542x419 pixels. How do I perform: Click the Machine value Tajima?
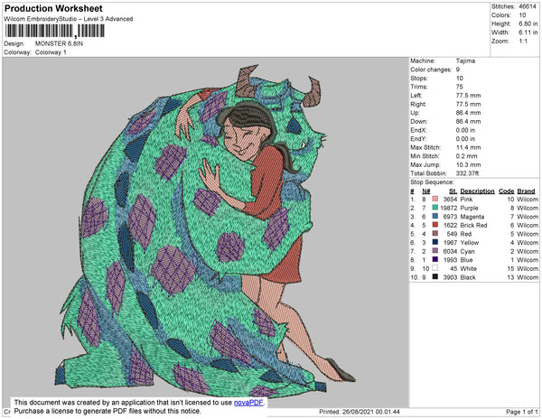pyautogui.click(x=465, y=61)
